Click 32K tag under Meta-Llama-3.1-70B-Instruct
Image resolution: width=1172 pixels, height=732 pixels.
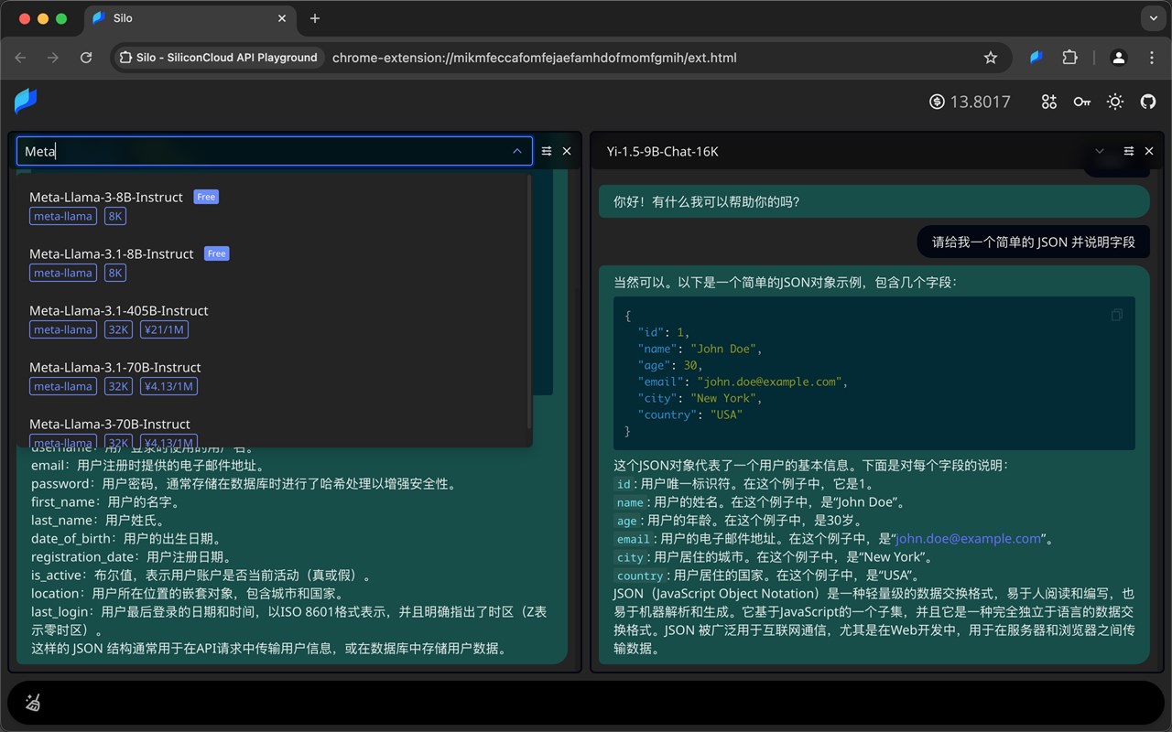point(118,386)
